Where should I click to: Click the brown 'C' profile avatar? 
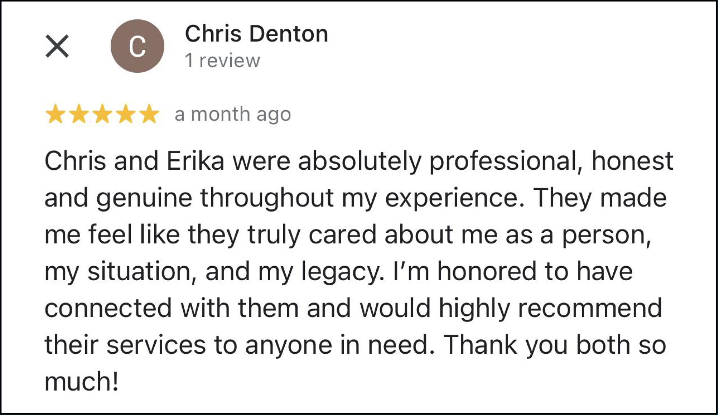coord(137,46)
